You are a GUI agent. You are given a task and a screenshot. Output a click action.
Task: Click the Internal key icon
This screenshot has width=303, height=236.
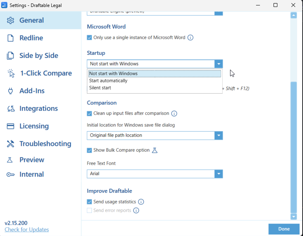[x=10, y=174]
